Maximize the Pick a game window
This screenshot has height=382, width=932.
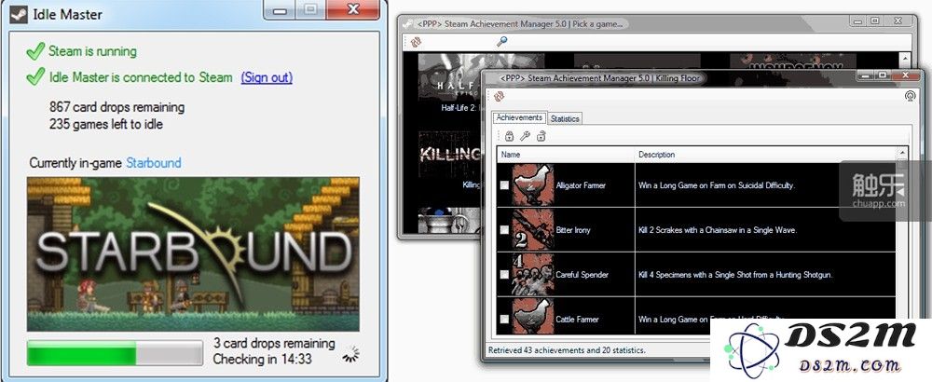[874, 20]
